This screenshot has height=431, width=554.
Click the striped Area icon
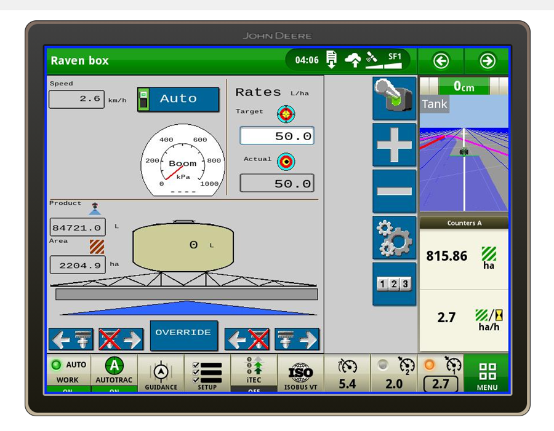coord(97,247)
